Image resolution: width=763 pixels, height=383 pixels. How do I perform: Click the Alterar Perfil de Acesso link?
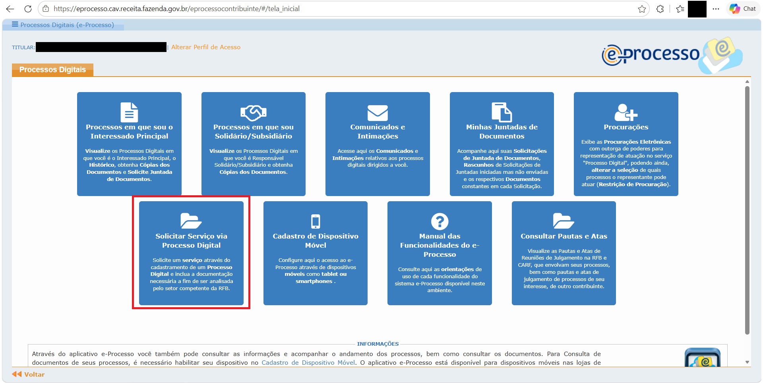[x=206, y=47]
